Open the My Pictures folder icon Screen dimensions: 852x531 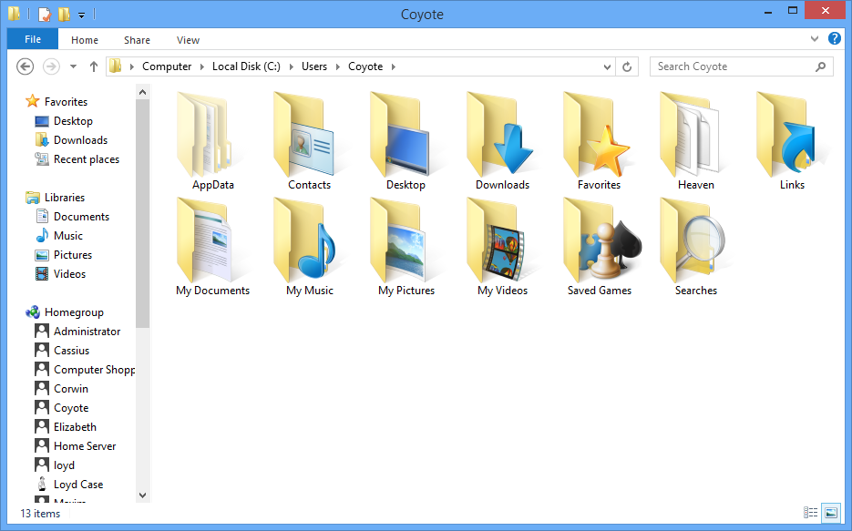pyautogui.click(x=398, y=240)
